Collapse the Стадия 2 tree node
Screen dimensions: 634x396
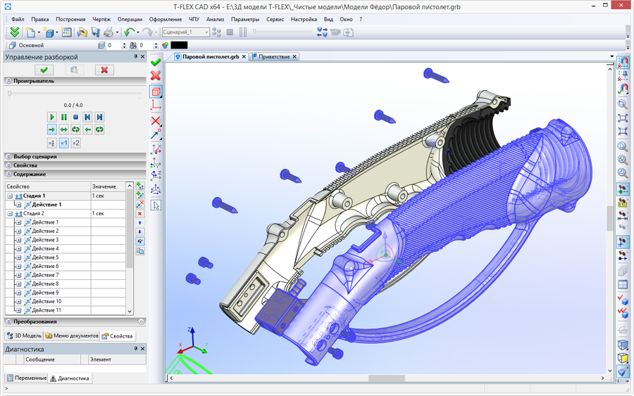tap(10, 213)
